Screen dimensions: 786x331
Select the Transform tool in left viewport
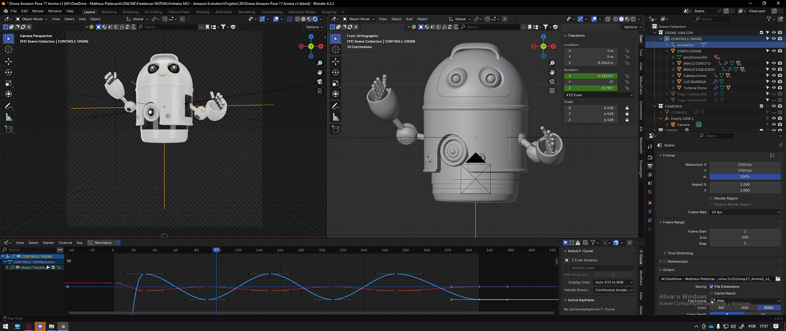click(x=8, y=94)
